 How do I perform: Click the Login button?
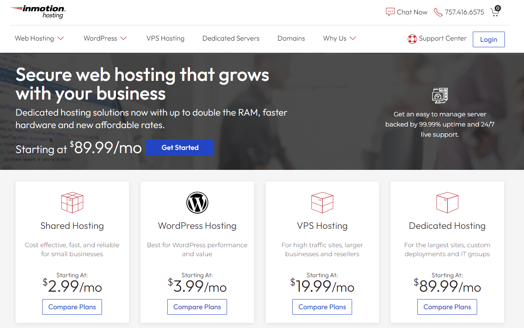[488, 39]
